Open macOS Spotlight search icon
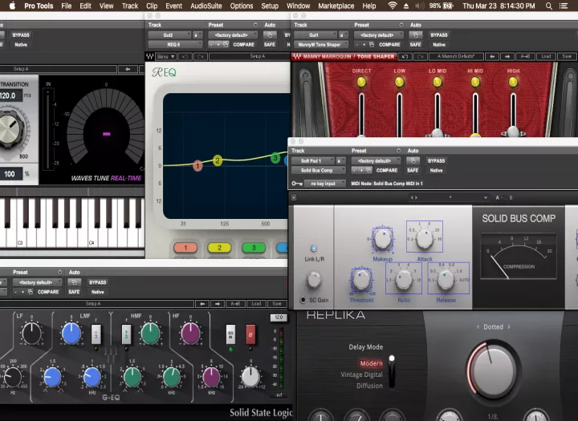Screen dimensions: 578x421 549,6
